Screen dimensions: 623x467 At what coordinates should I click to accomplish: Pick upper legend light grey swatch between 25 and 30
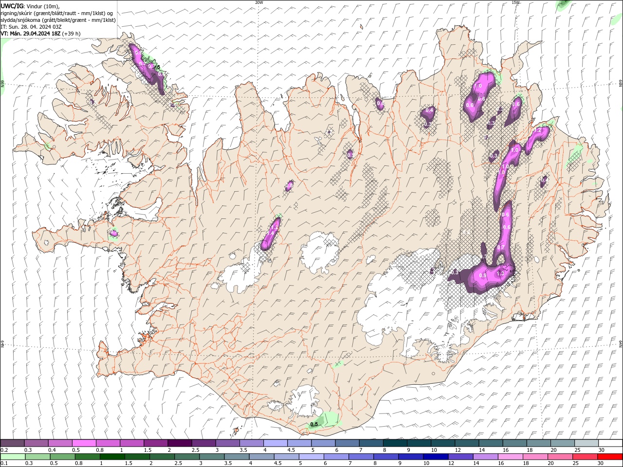pos(586,443)
